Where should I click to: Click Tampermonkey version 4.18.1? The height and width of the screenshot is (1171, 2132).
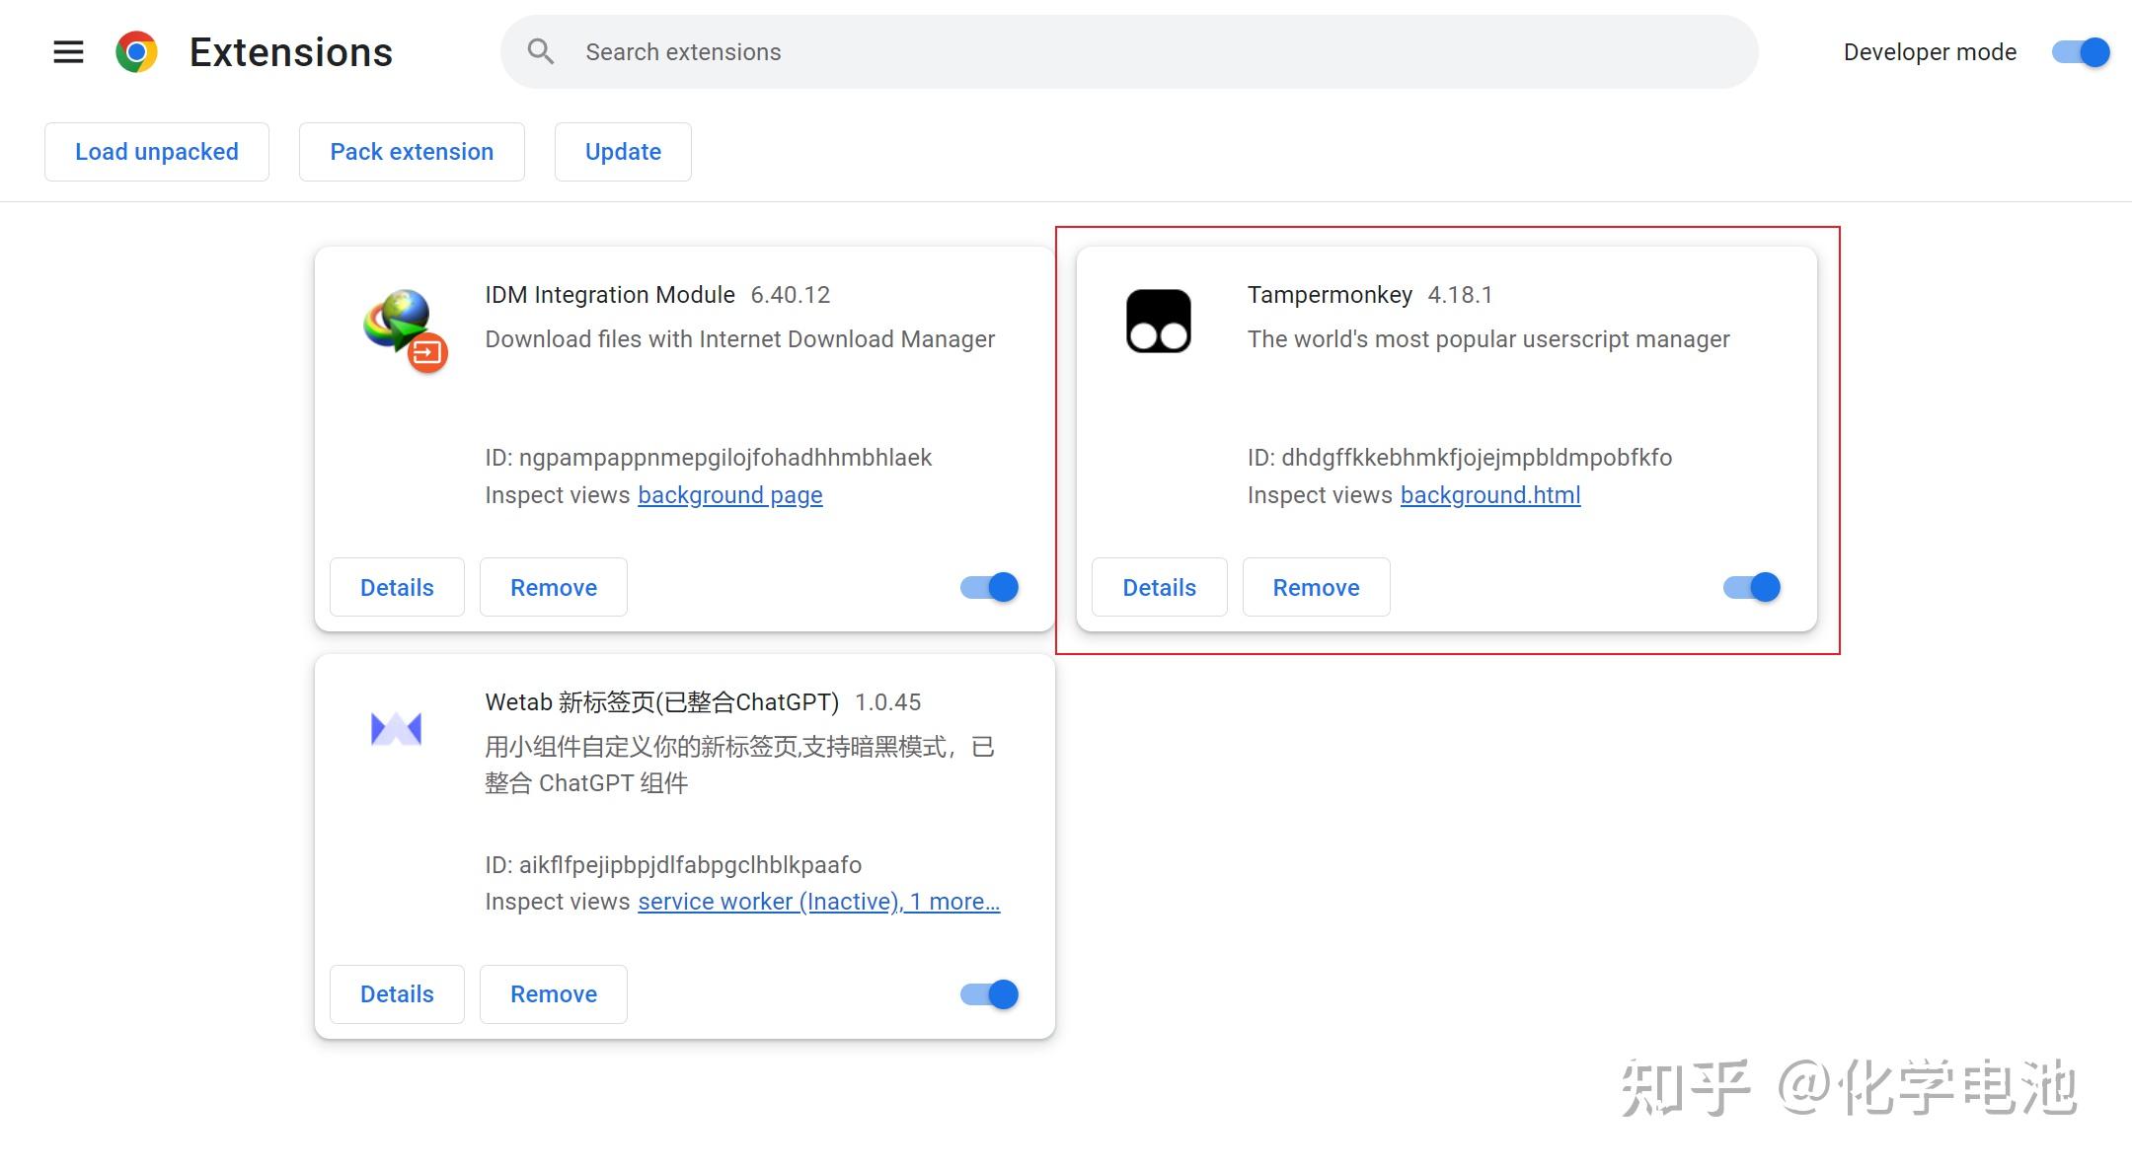point(1460,295)
